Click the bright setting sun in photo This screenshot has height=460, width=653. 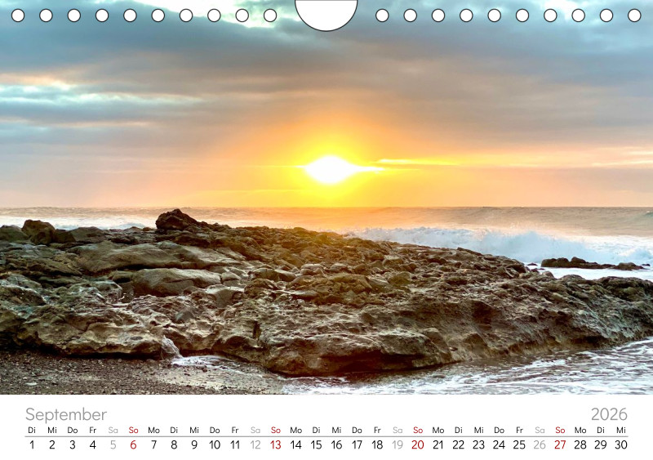click(x=331, y=169)
